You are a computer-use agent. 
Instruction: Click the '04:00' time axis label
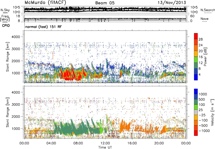[51, 143]
